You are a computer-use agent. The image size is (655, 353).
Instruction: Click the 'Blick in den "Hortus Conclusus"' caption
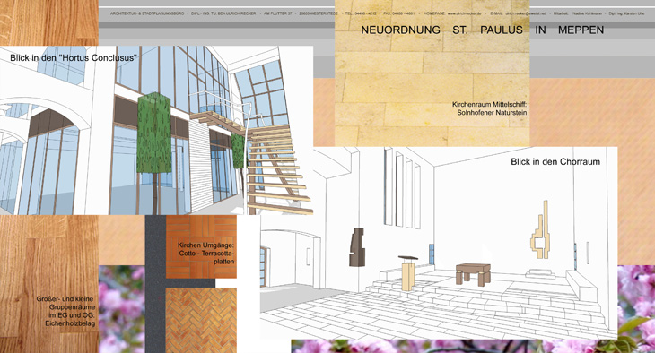[73, 58]
